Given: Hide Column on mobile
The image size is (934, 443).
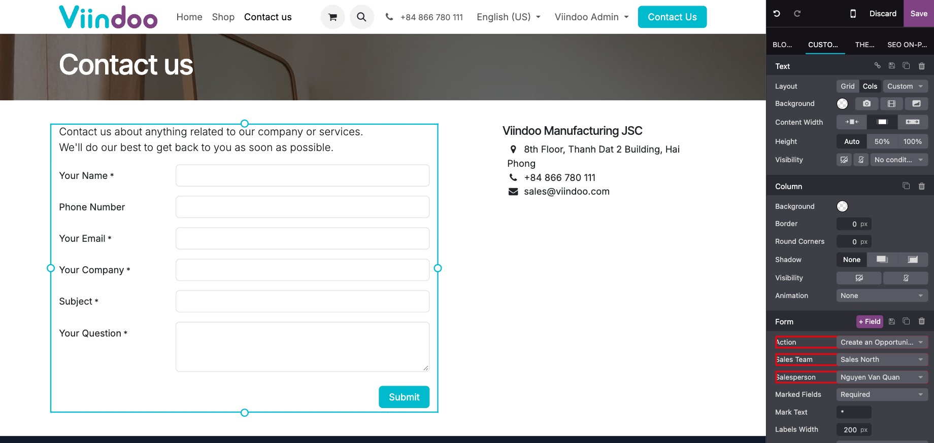Looking at the screenshot, I should [906, 278].
